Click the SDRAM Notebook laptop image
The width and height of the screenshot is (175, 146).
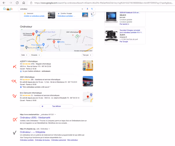point(111,17)
